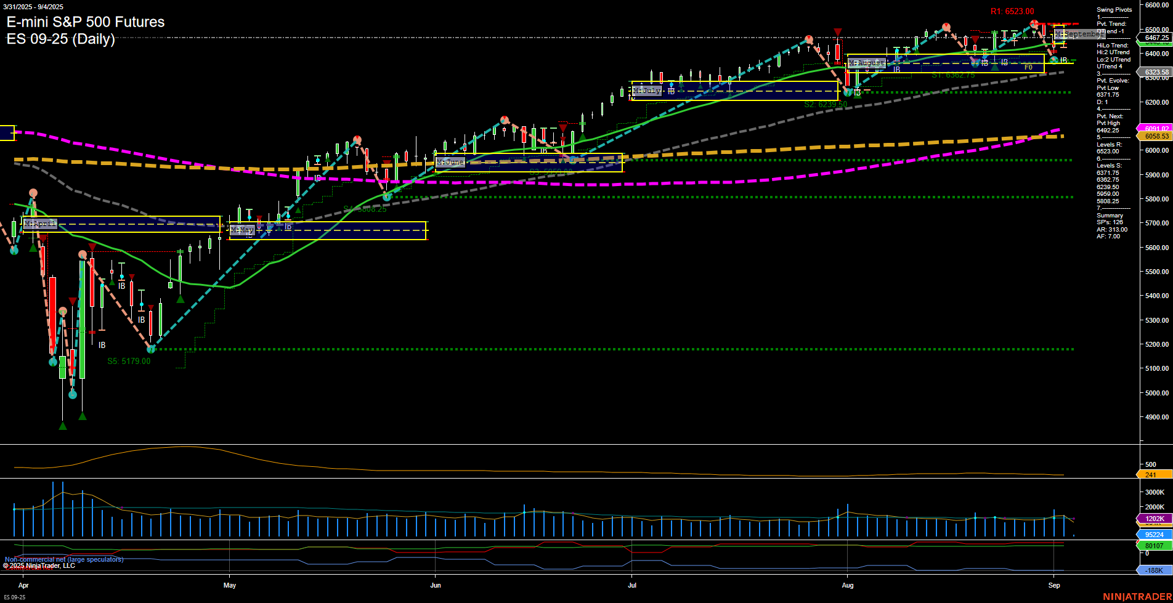Click the Sep label on the date axis
Screen dimensions: 1173x603
click(1055, 586)
